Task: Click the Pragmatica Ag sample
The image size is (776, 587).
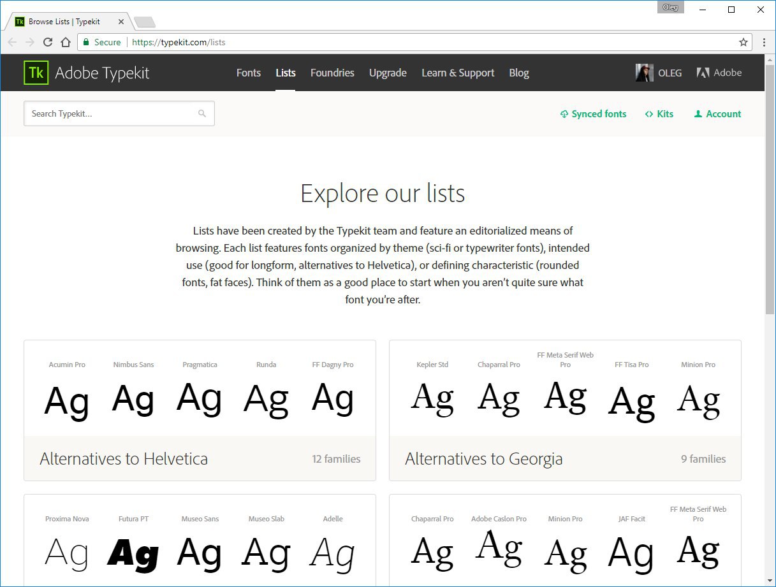Action: click(200, 399)
